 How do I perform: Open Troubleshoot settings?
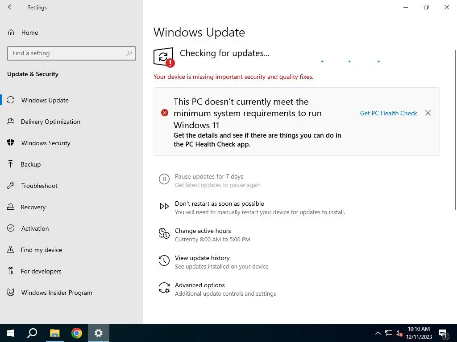[x=39, y=186]
